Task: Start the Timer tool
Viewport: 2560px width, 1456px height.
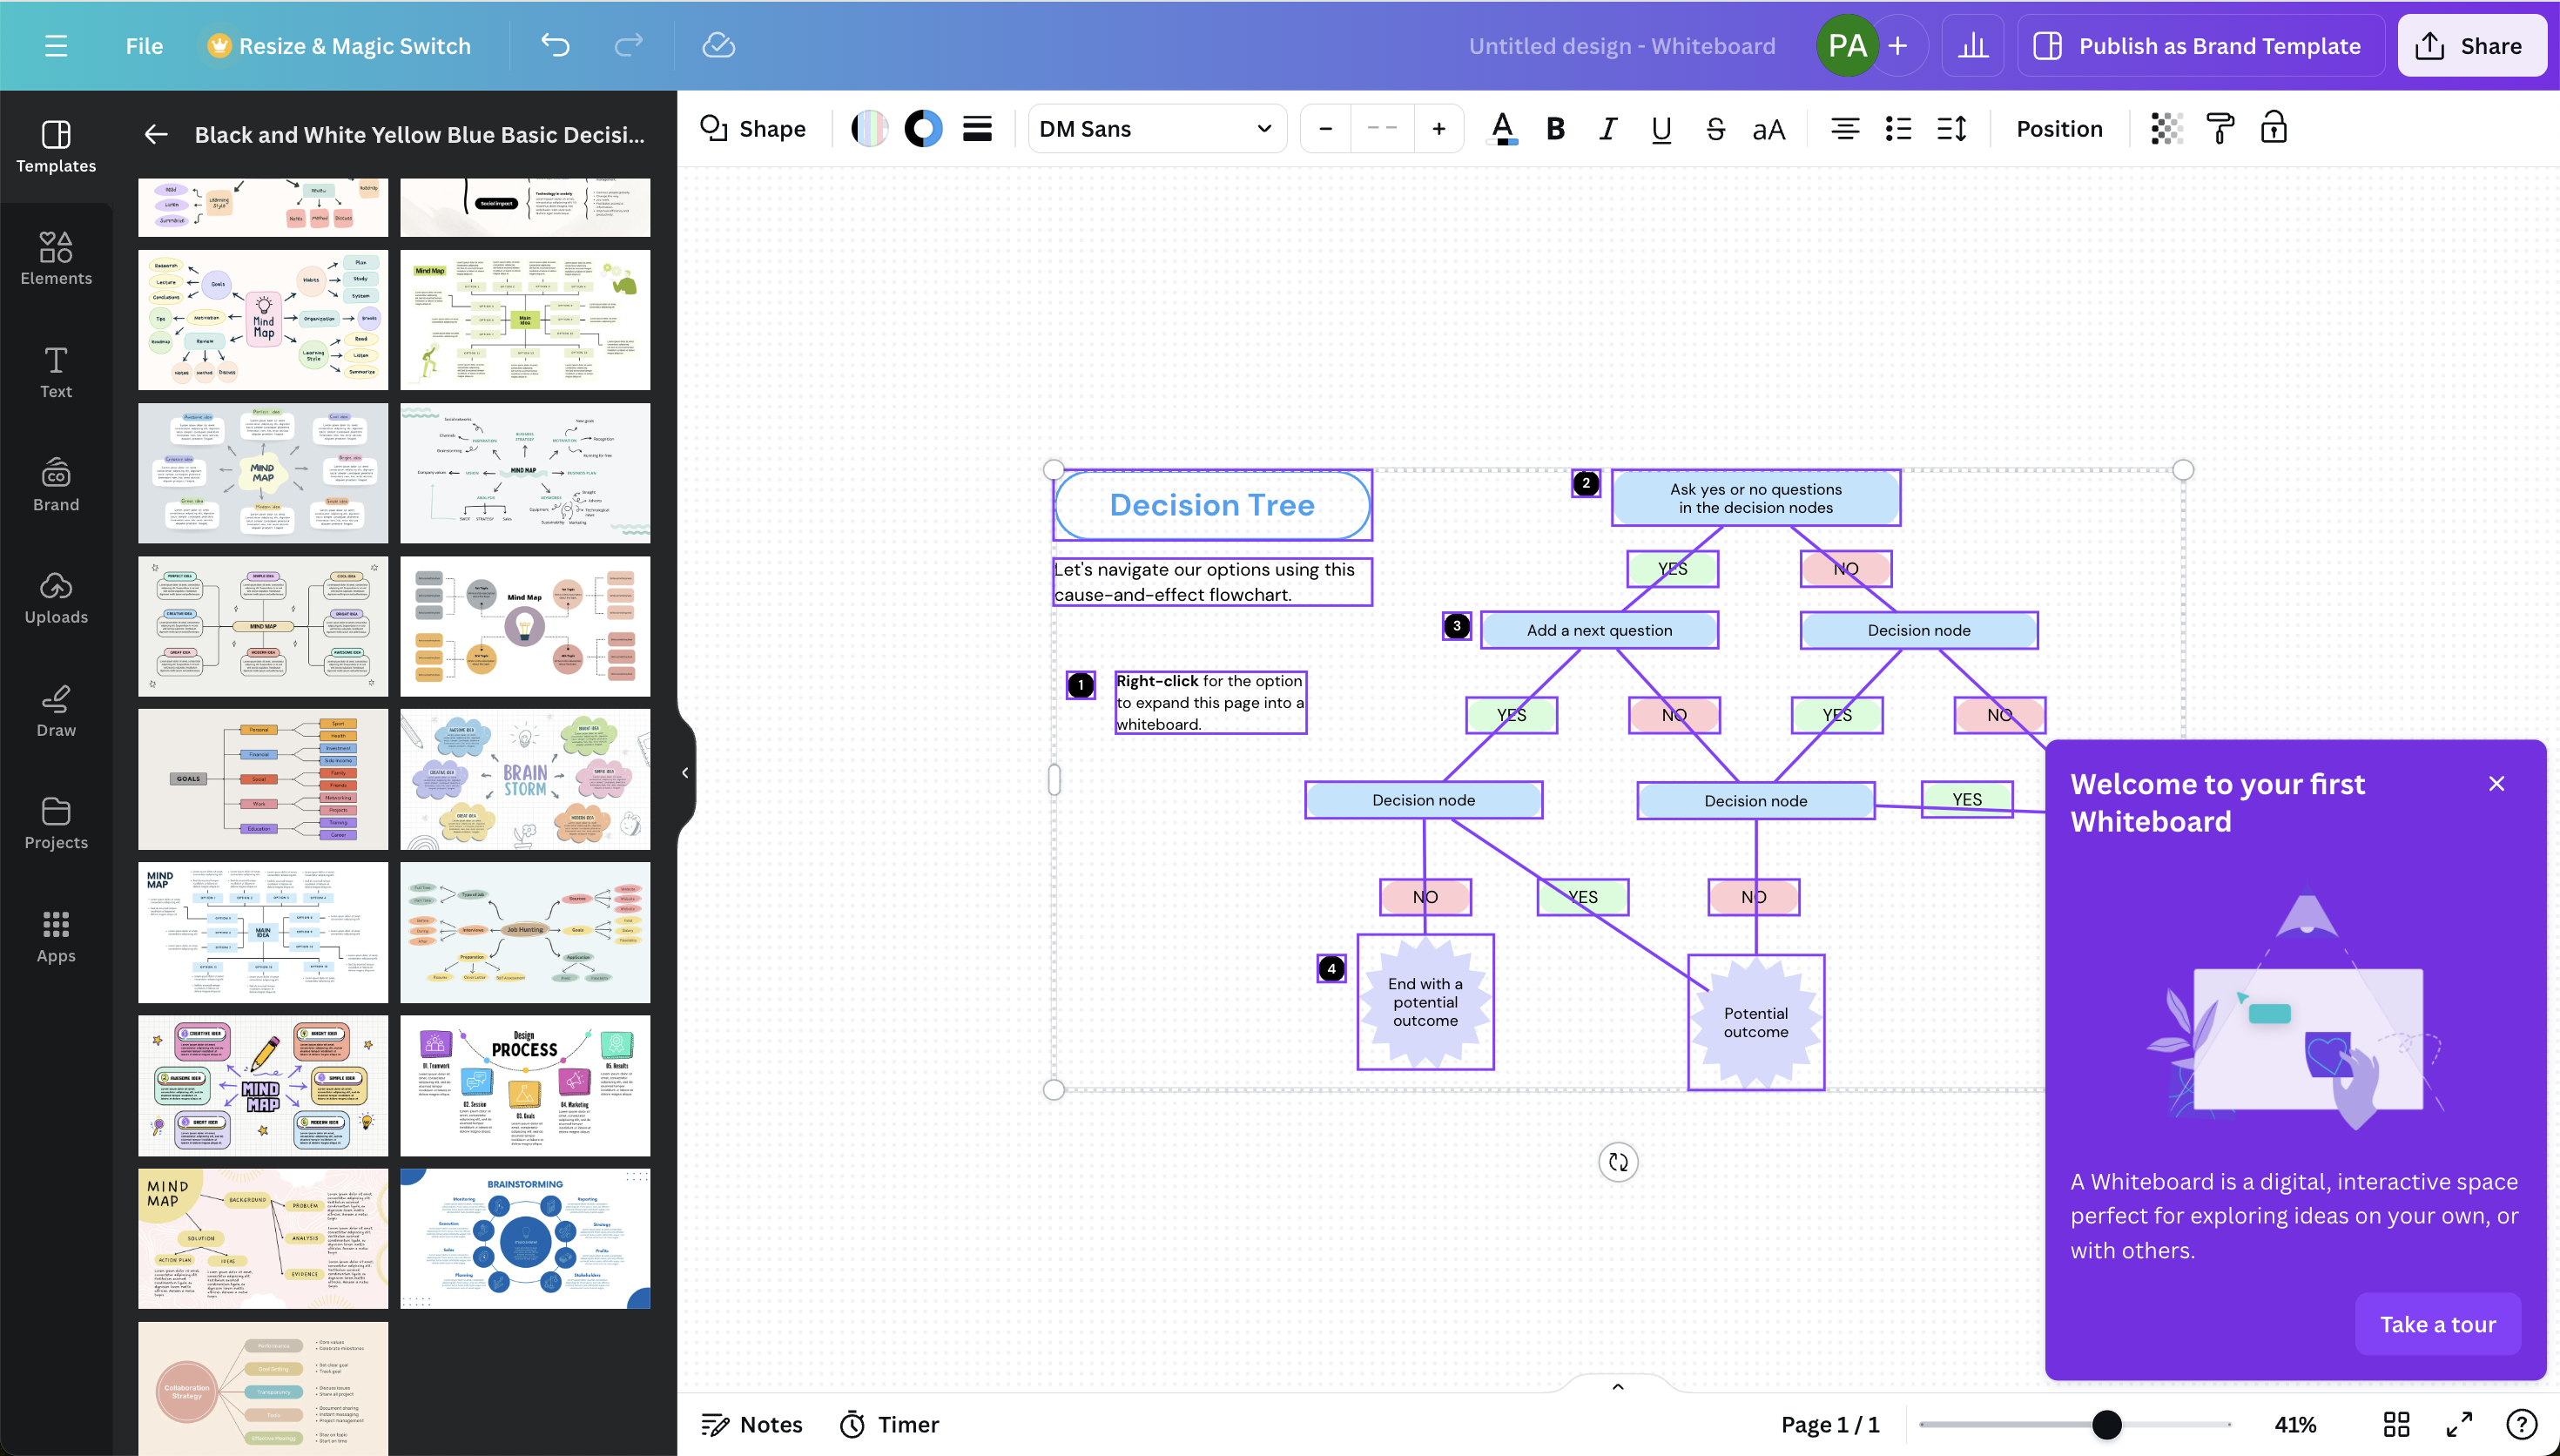Action: (x=889, y=1424)
